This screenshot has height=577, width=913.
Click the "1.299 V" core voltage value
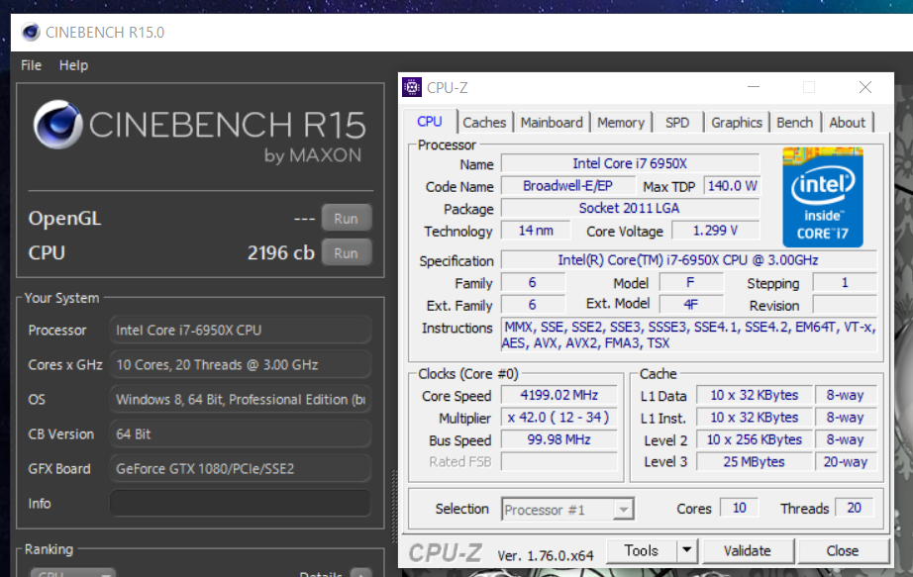(x=716, y=231)
